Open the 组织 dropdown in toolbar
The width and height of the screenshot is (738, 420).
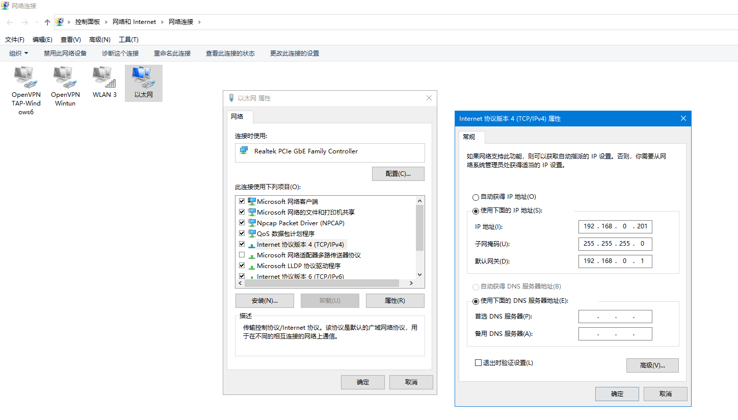pos(19,53)
